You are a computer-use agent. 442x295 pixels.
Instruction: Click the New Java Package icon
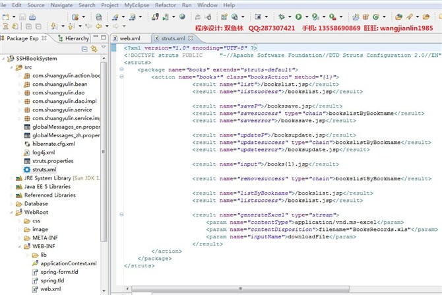pos(366,17)
